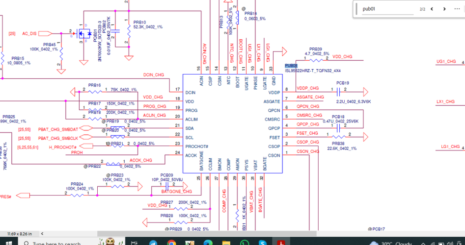Open more find options (three dots)
The width and height of the screenshot is (465, 245).
pos(457,9)
